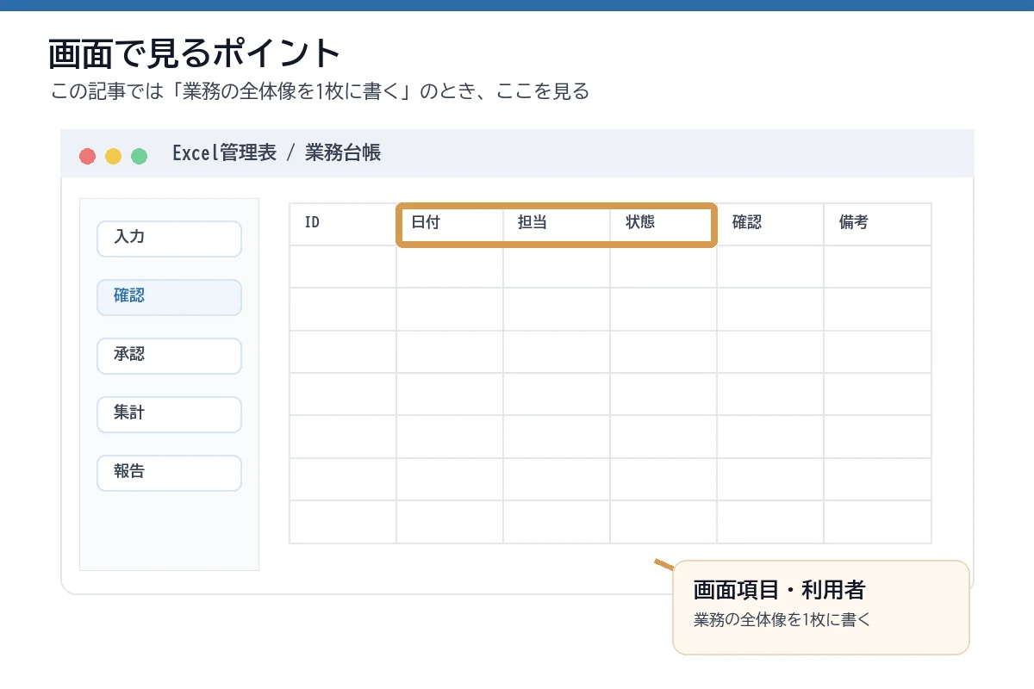Click the subtitle starting with この記事では

320,92
